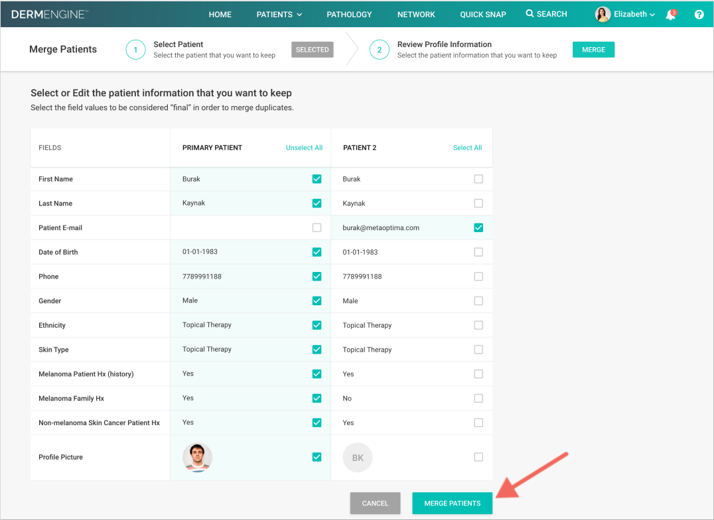This screenshot has height=520, width=714.
Task: Click Select All for Patient 2
Action: point(467,148)
